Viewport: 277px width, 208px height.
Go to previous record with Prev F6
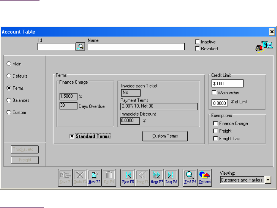[x=142, y=178]
